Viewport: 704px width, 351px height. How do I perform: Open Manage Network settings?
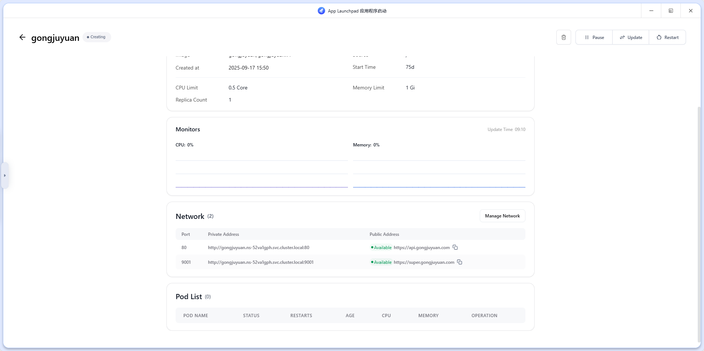click(502, 216)
